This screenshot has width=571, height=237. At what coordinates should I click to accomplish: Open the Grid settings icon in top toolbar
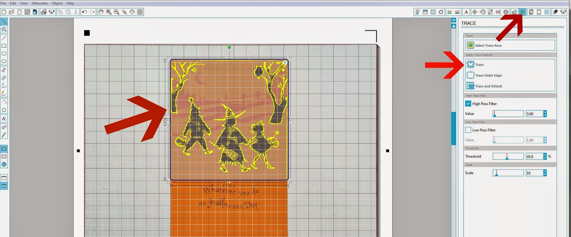tap(547, 12)
